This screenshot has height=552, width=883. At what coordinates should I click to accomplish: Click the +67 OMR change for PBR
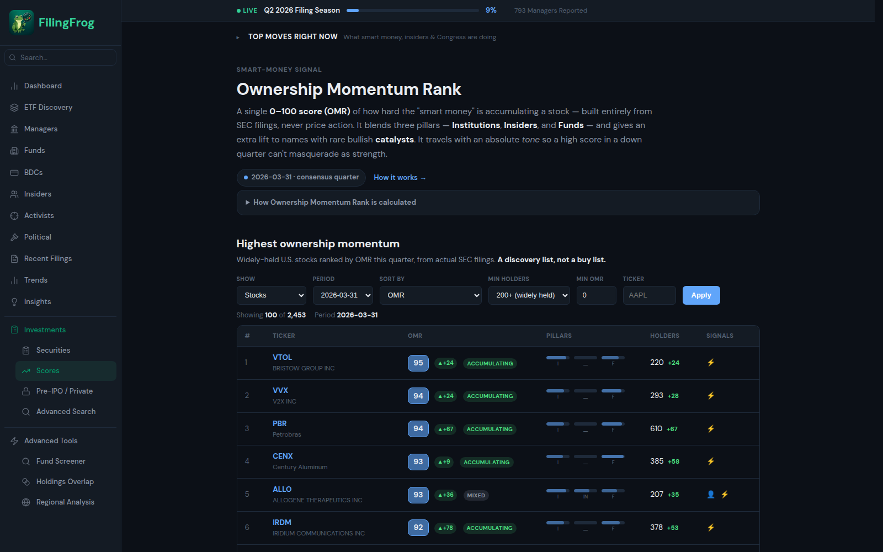445,429
